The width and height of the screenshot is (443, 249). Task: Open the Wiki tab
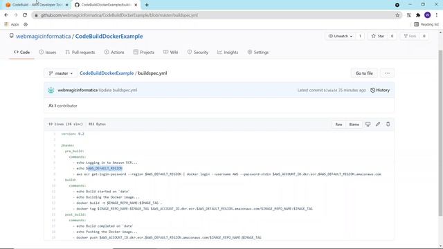171,53
